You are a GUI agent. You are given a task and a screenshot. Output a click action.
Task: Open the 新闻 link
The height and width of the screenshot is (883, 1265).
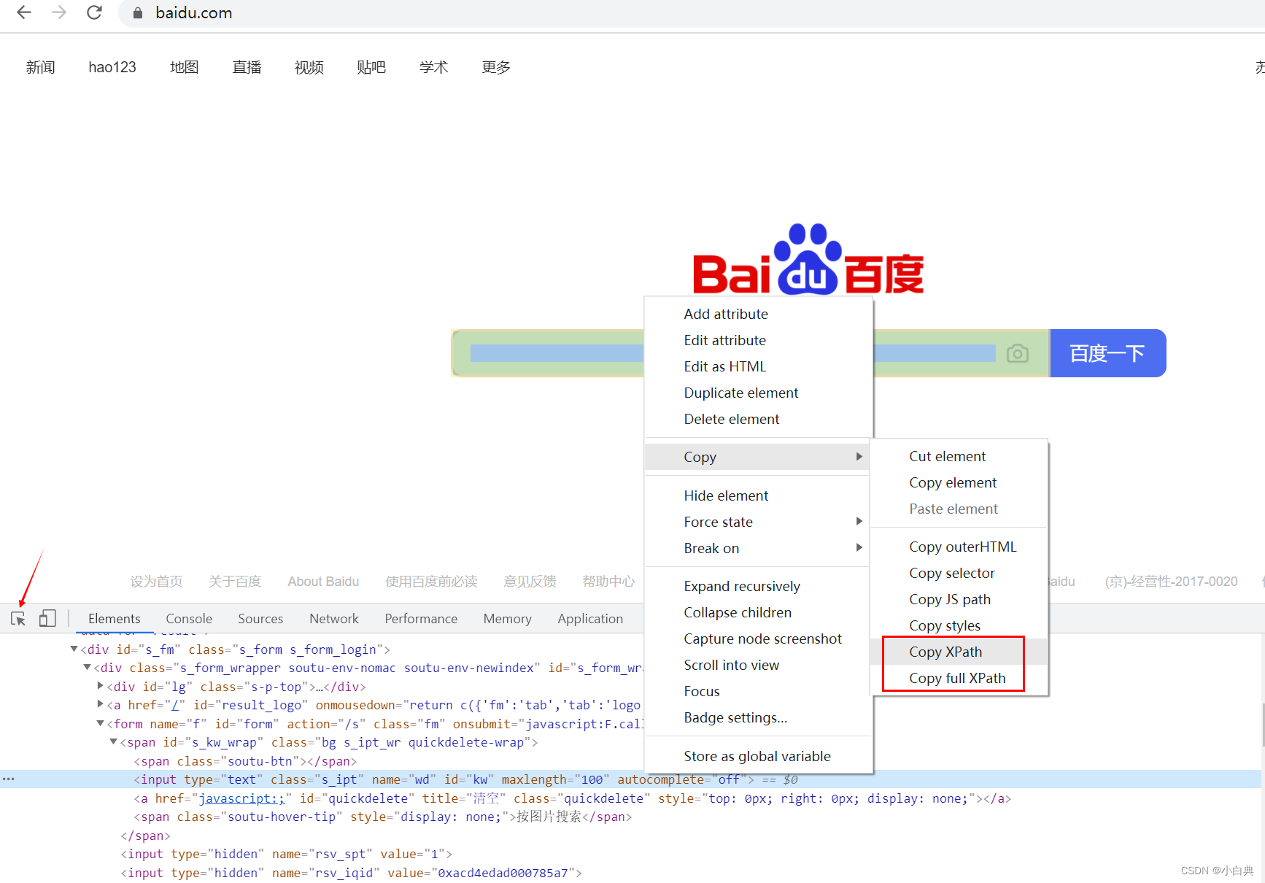(x=40, y=67)
